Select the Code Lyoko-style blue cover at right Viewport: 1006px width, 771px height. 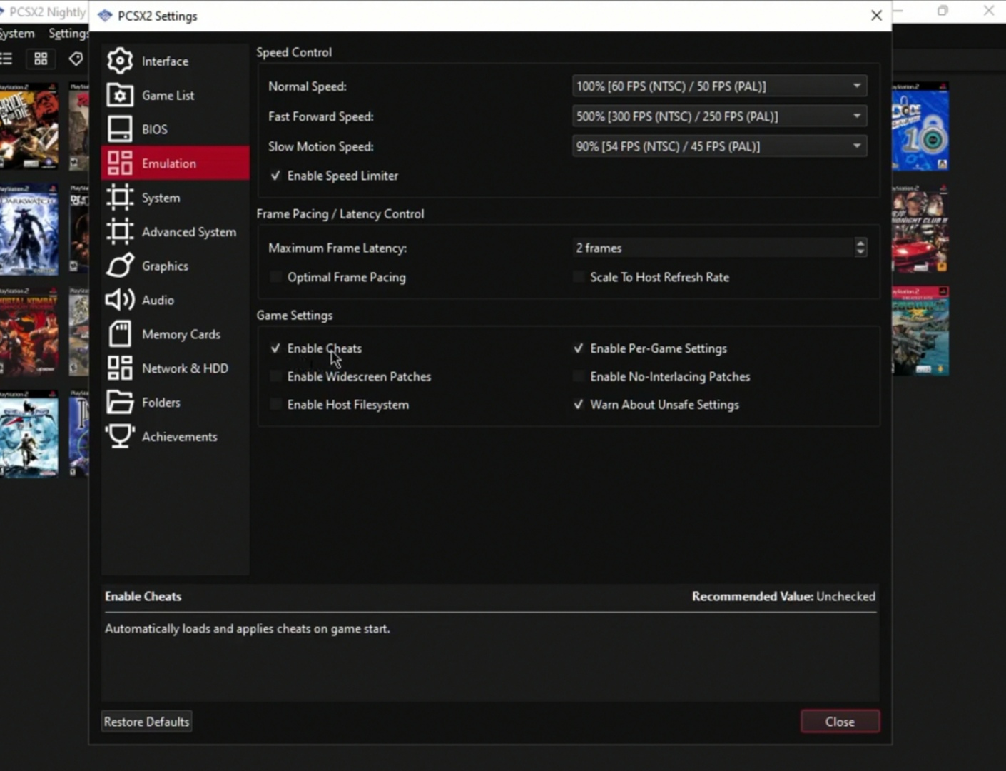click(x=920, y=126)
